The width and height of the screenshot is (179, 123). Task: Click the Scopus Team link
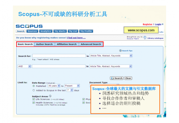[x=133, y=39]
